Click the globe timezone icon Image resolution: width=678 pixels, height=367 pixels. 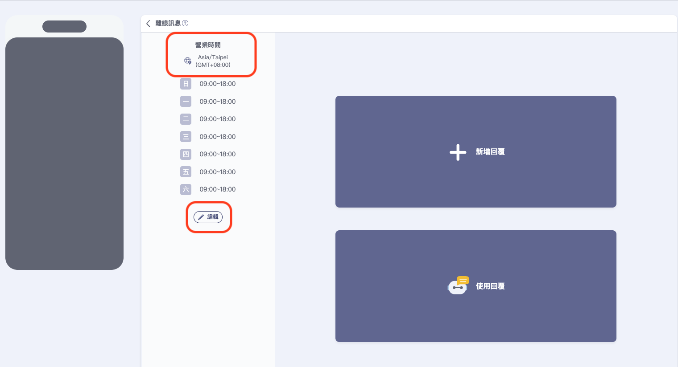(x=188, y=61)
